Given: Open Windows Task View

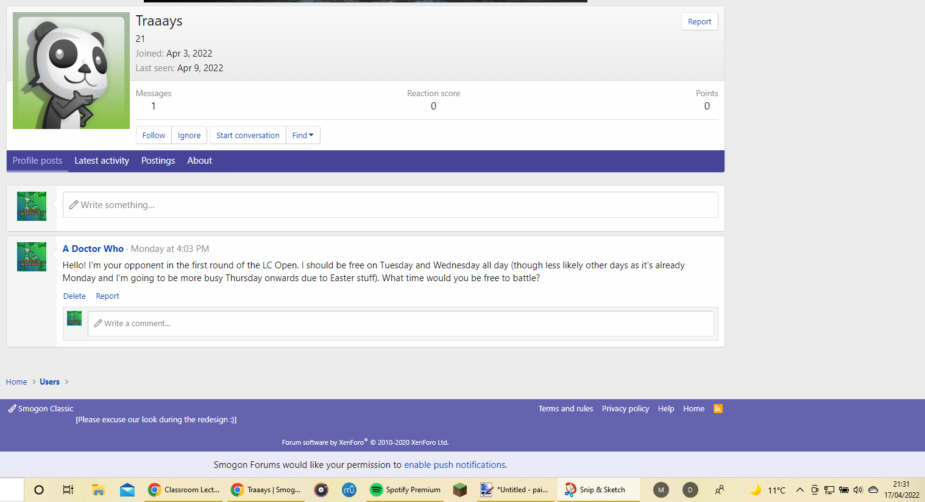Looking at the screenshot, I should (68, 490).
